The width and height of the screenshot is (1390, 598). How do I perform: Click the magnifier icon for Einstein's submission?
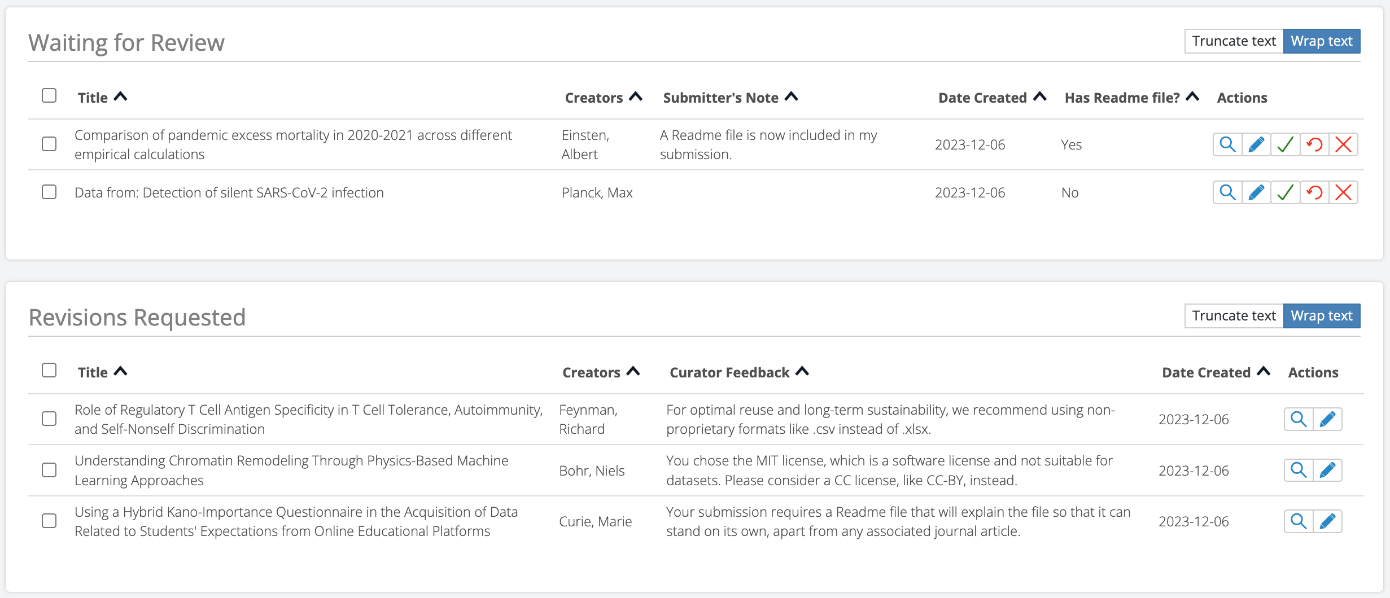pos(1227,145)
